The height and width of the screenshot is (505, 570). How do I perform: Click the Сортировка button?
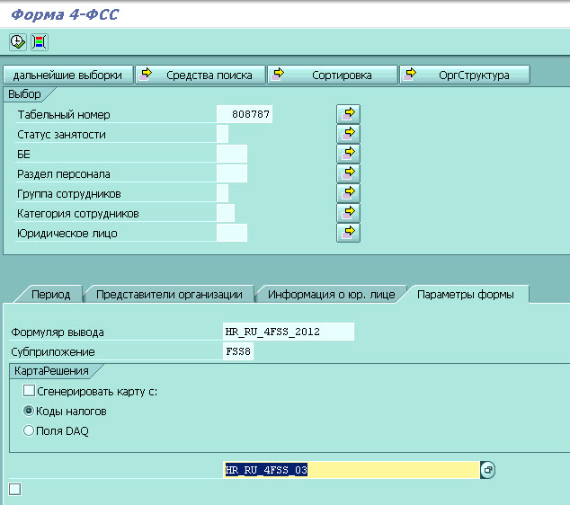333,75
